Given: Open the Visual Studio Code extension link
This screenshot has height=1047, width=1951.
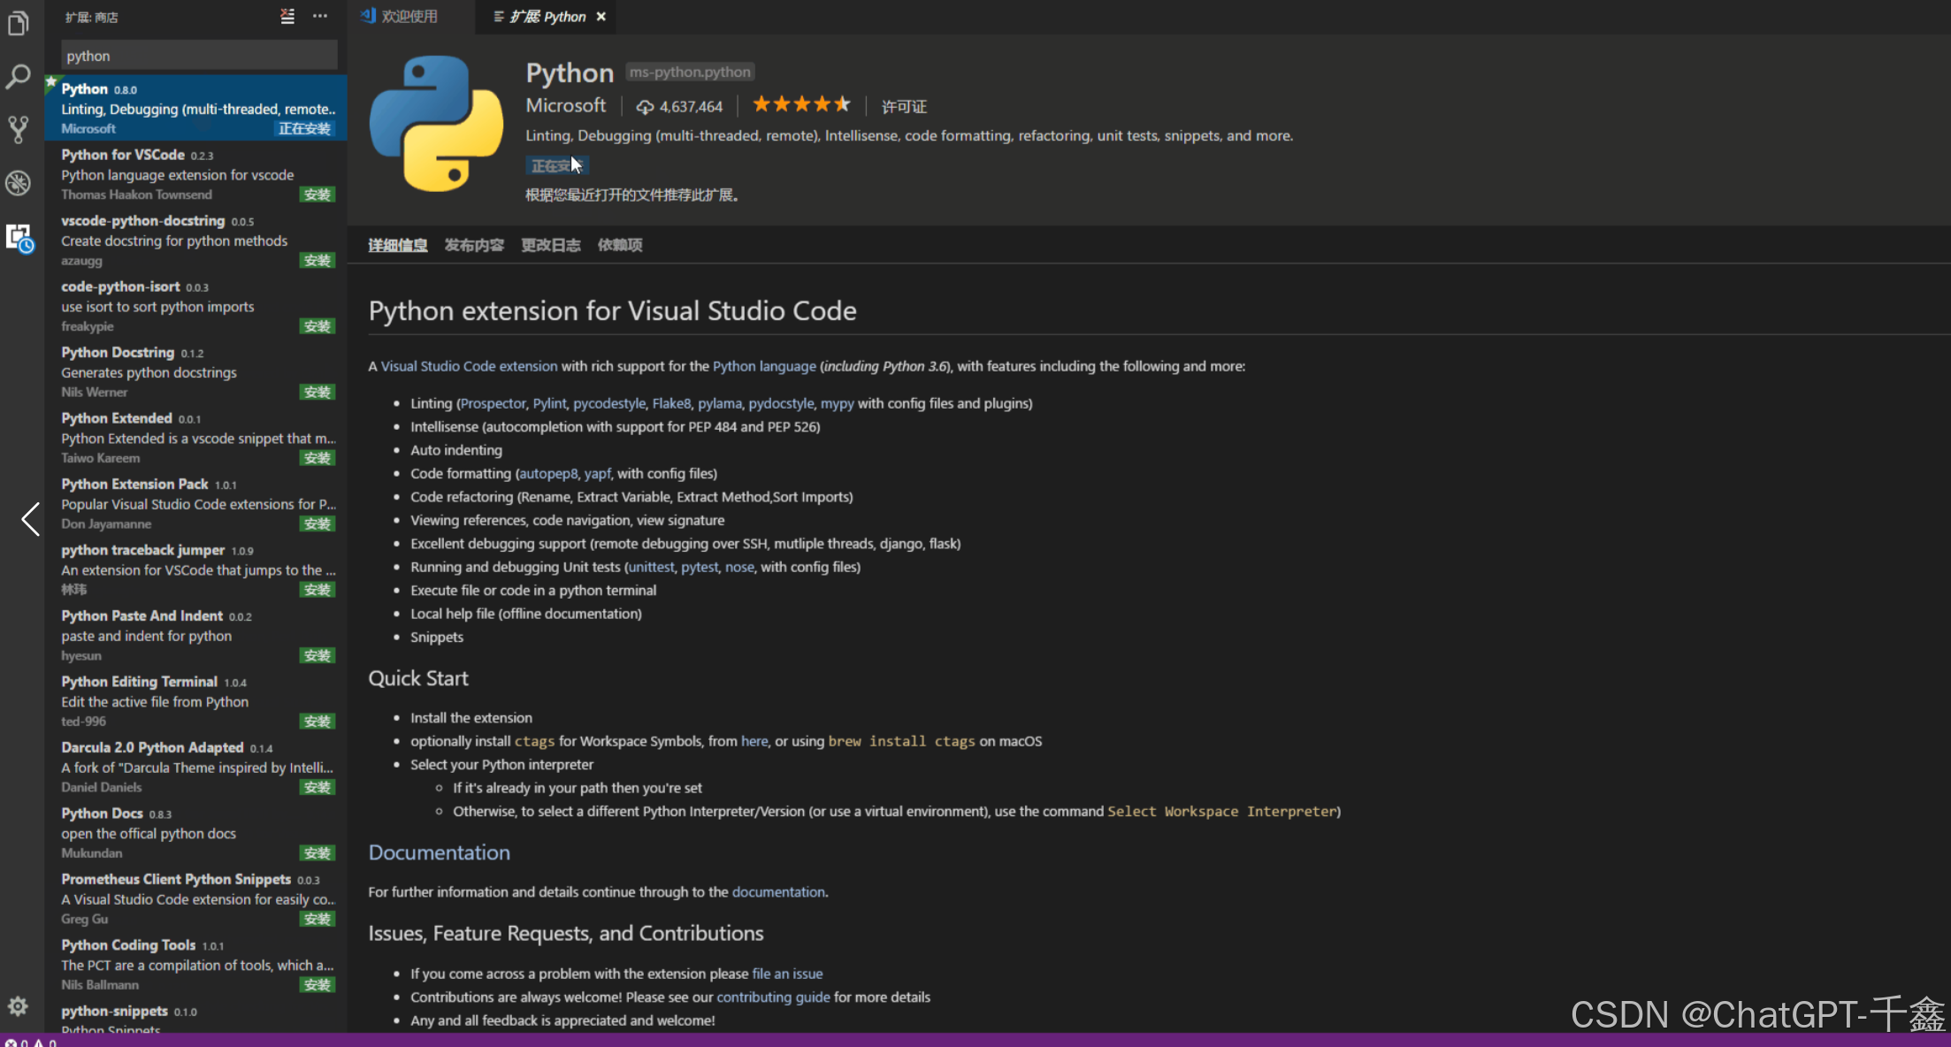Looking at the screenshot, I should (x=469, y=366).
